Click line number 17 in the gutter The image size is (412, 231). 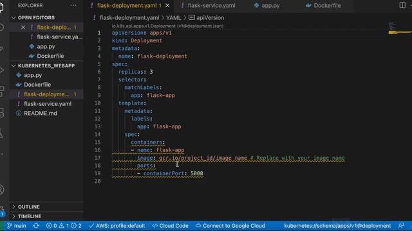(97, 158)
